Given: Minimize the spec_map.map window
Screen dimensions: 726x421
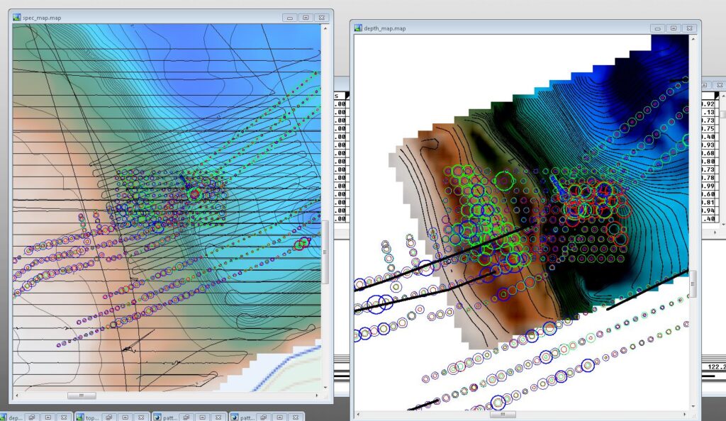Looking at the screenshot, I should (289, 17).
